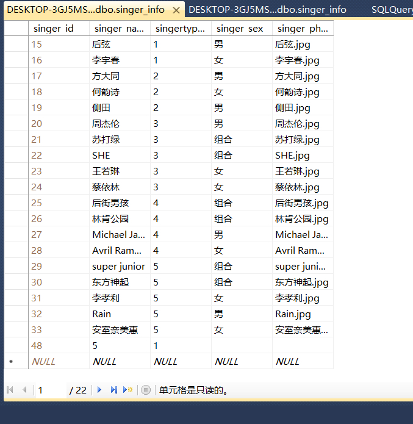Click the photo cell 周杰伦.jpg
The width and height of the screenshot is (413, 424).
(x=303, y=124)
